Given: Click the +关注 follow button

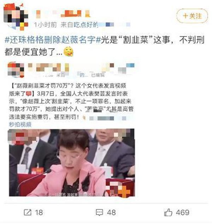Looking at the screenshot, I should (192, 16).
